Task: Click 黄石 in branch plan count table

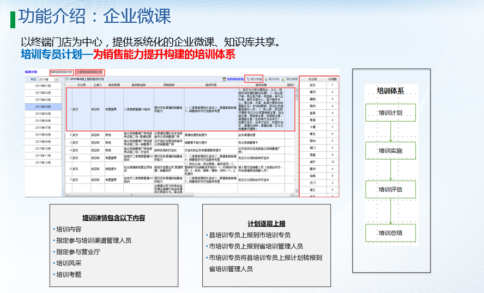Action: pyautogui.click(x=313, y=134)
